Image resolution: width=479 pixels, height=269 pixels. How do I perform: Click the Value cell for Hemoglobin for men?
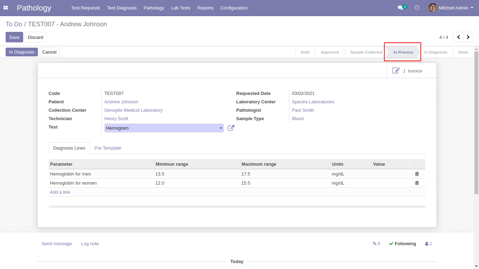(x=392, y=174)
